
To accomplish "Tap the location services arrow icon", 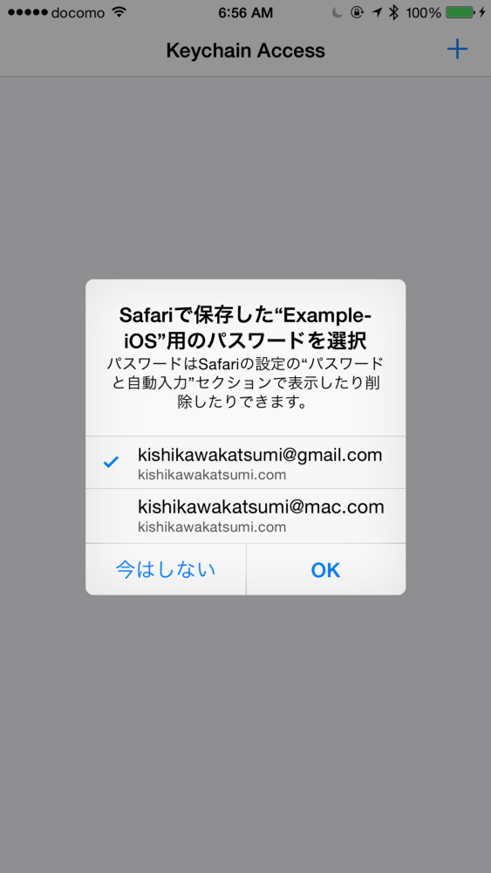I will click(x=377, y=12).
